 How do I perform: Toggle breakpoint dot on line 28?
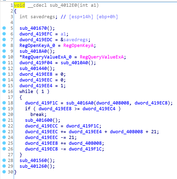coord(4,160)
